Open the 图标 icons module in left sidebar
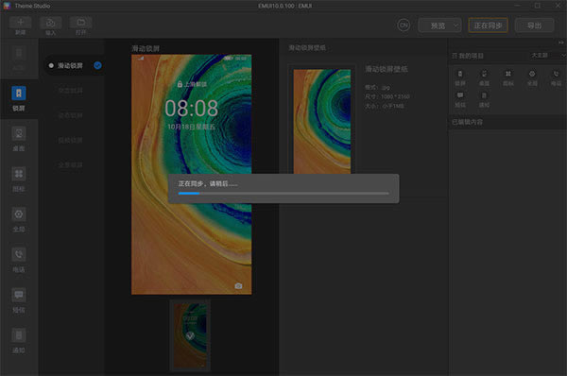This screenshot has height=376, width=567. [19, 179]
